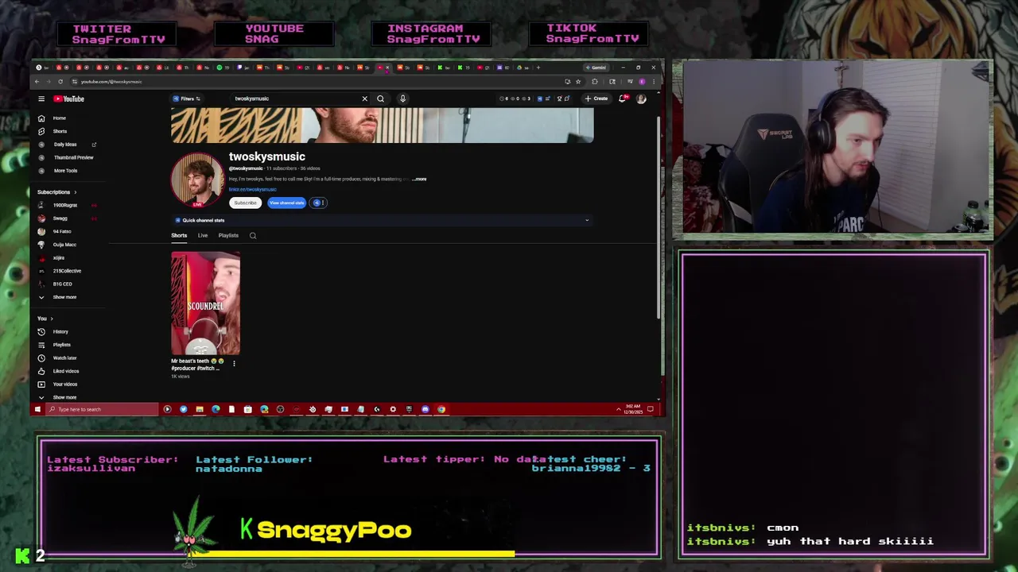Open the account avatar menu
The image size is (1018, 572).
coord(641,99)
